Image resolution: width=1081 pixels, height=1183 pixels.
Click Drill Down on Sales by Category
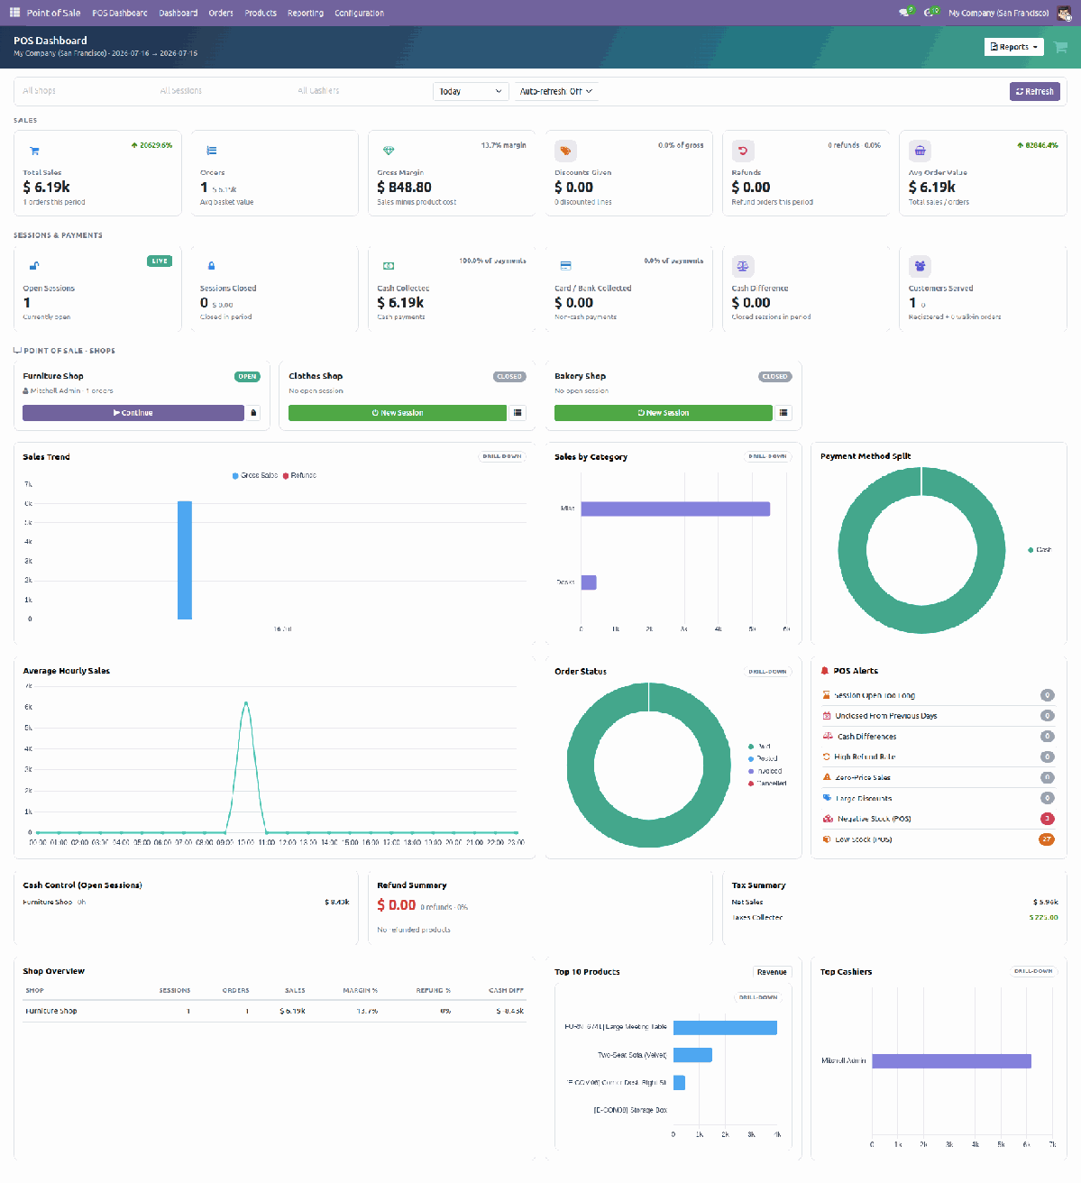(768, 456)
